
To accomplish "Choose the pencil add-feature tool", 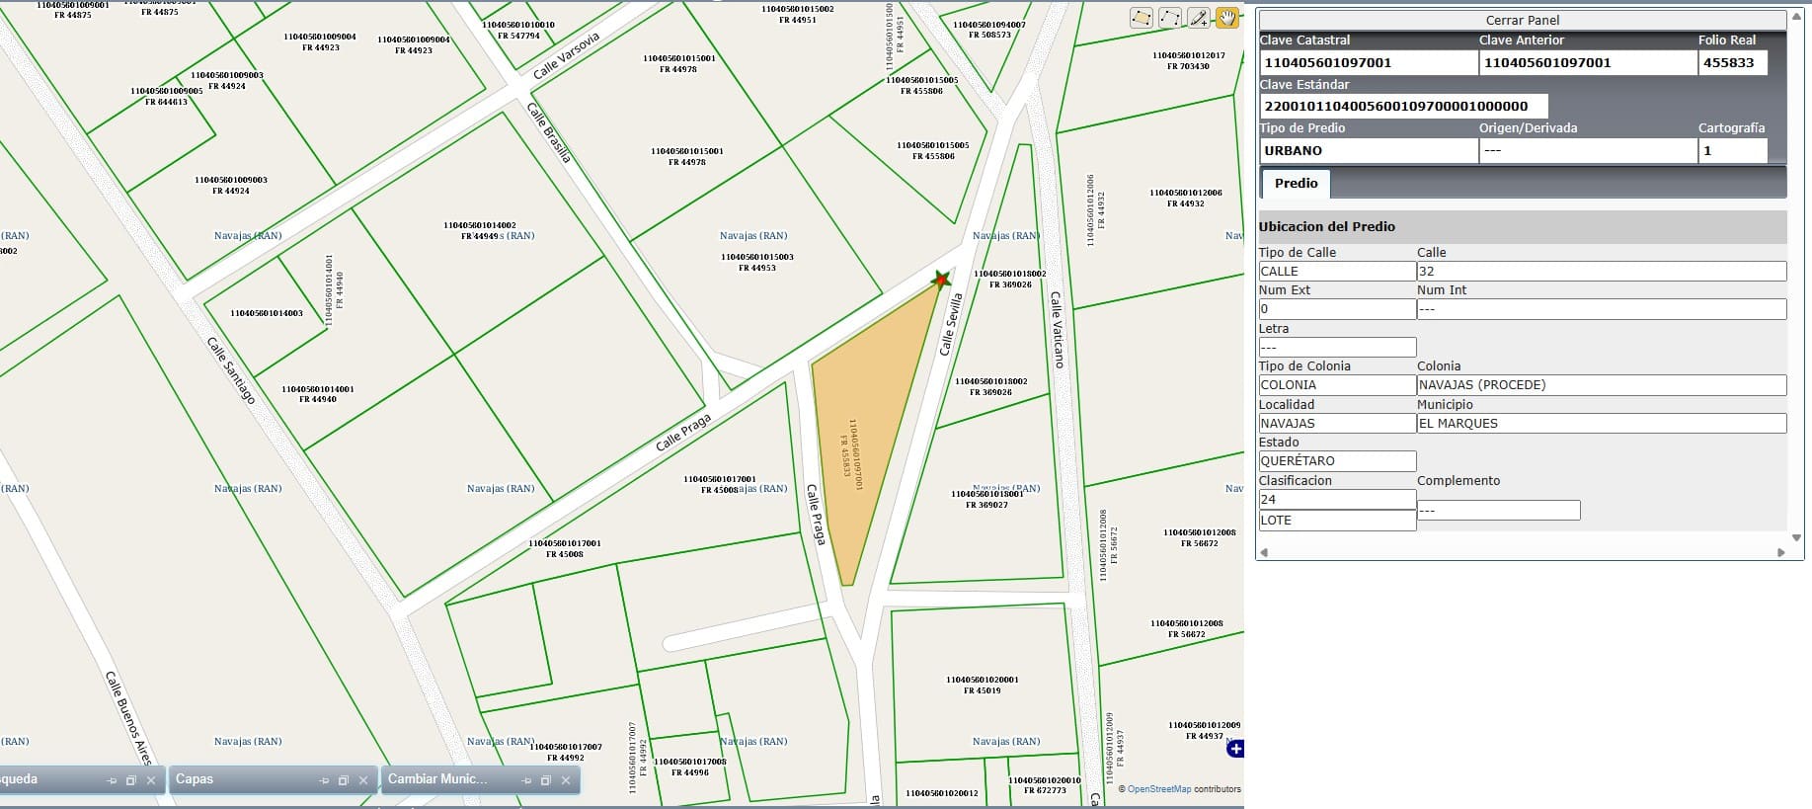I will click(1198, 18).
